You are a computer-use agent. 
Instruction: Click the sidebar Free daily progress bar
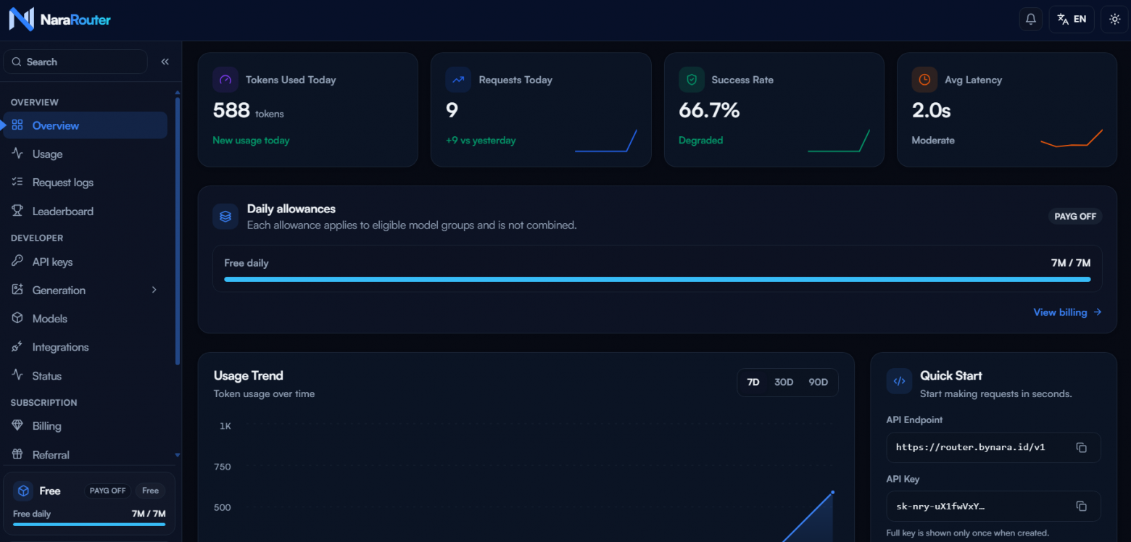click(x=89, y=524)
